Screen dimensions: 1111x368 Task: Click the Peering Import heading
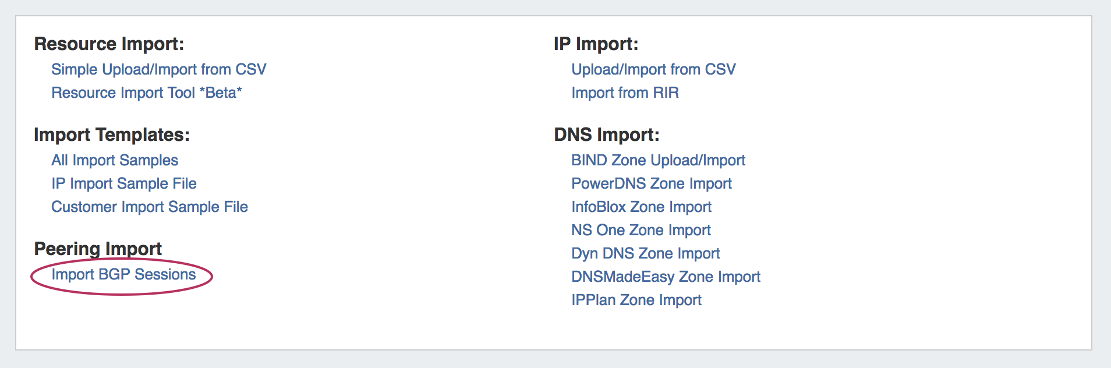pos(98,249)
